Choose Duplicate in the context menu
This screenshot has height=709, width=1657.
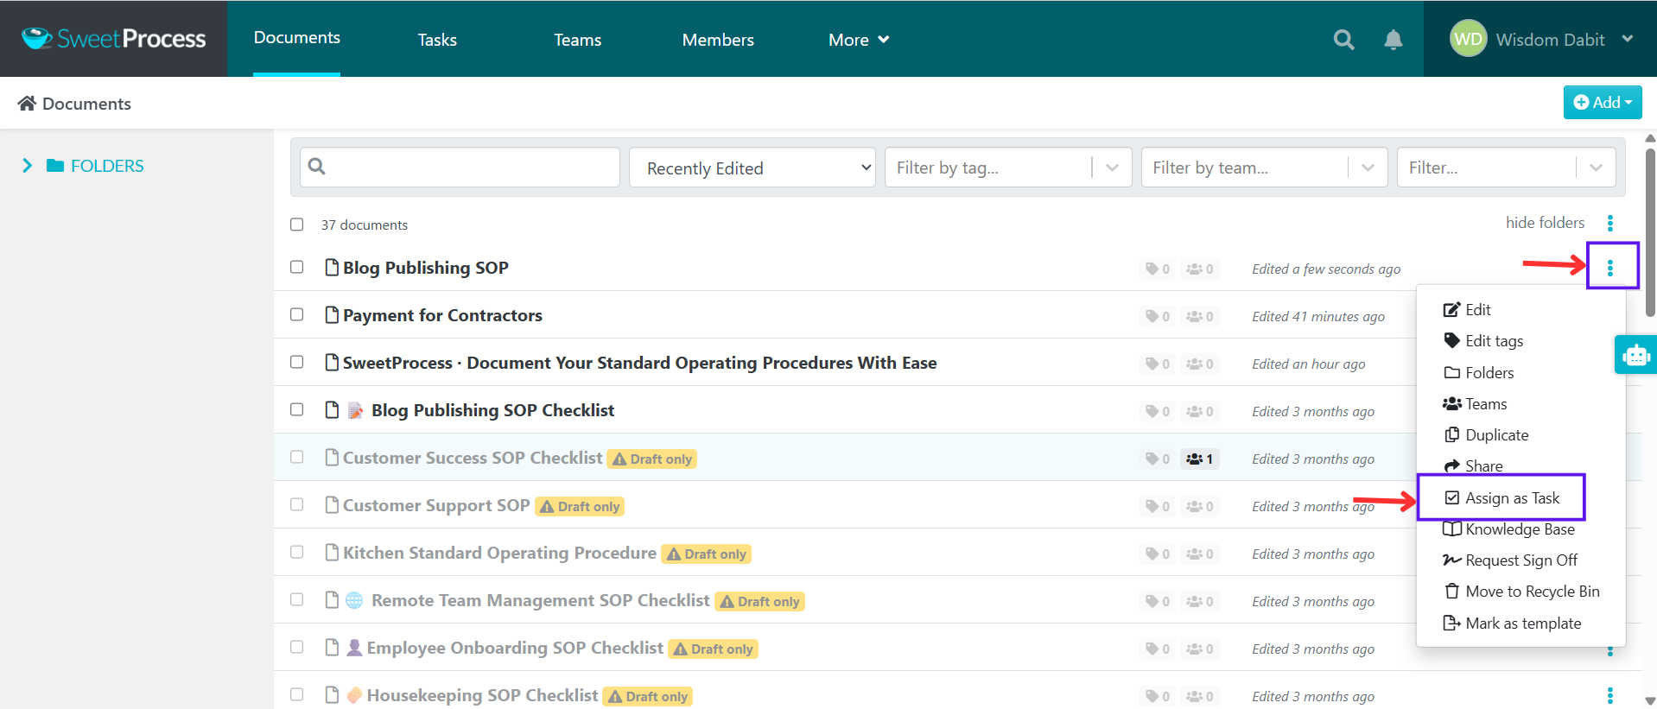[x=1486, y=435]
